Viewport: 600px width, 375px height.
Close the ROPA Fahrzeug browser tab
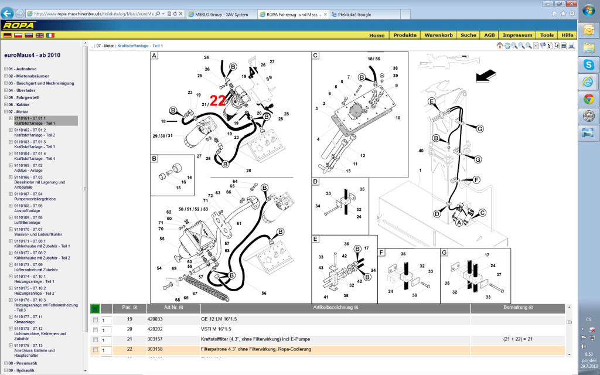tap(325, 14)
